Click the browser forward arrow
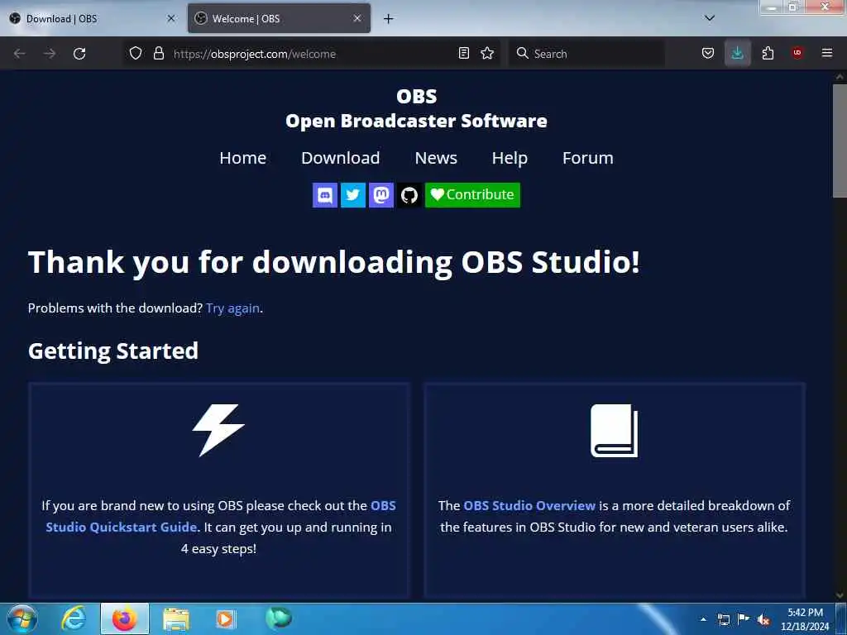847x635 pixels. click(49, 54)
